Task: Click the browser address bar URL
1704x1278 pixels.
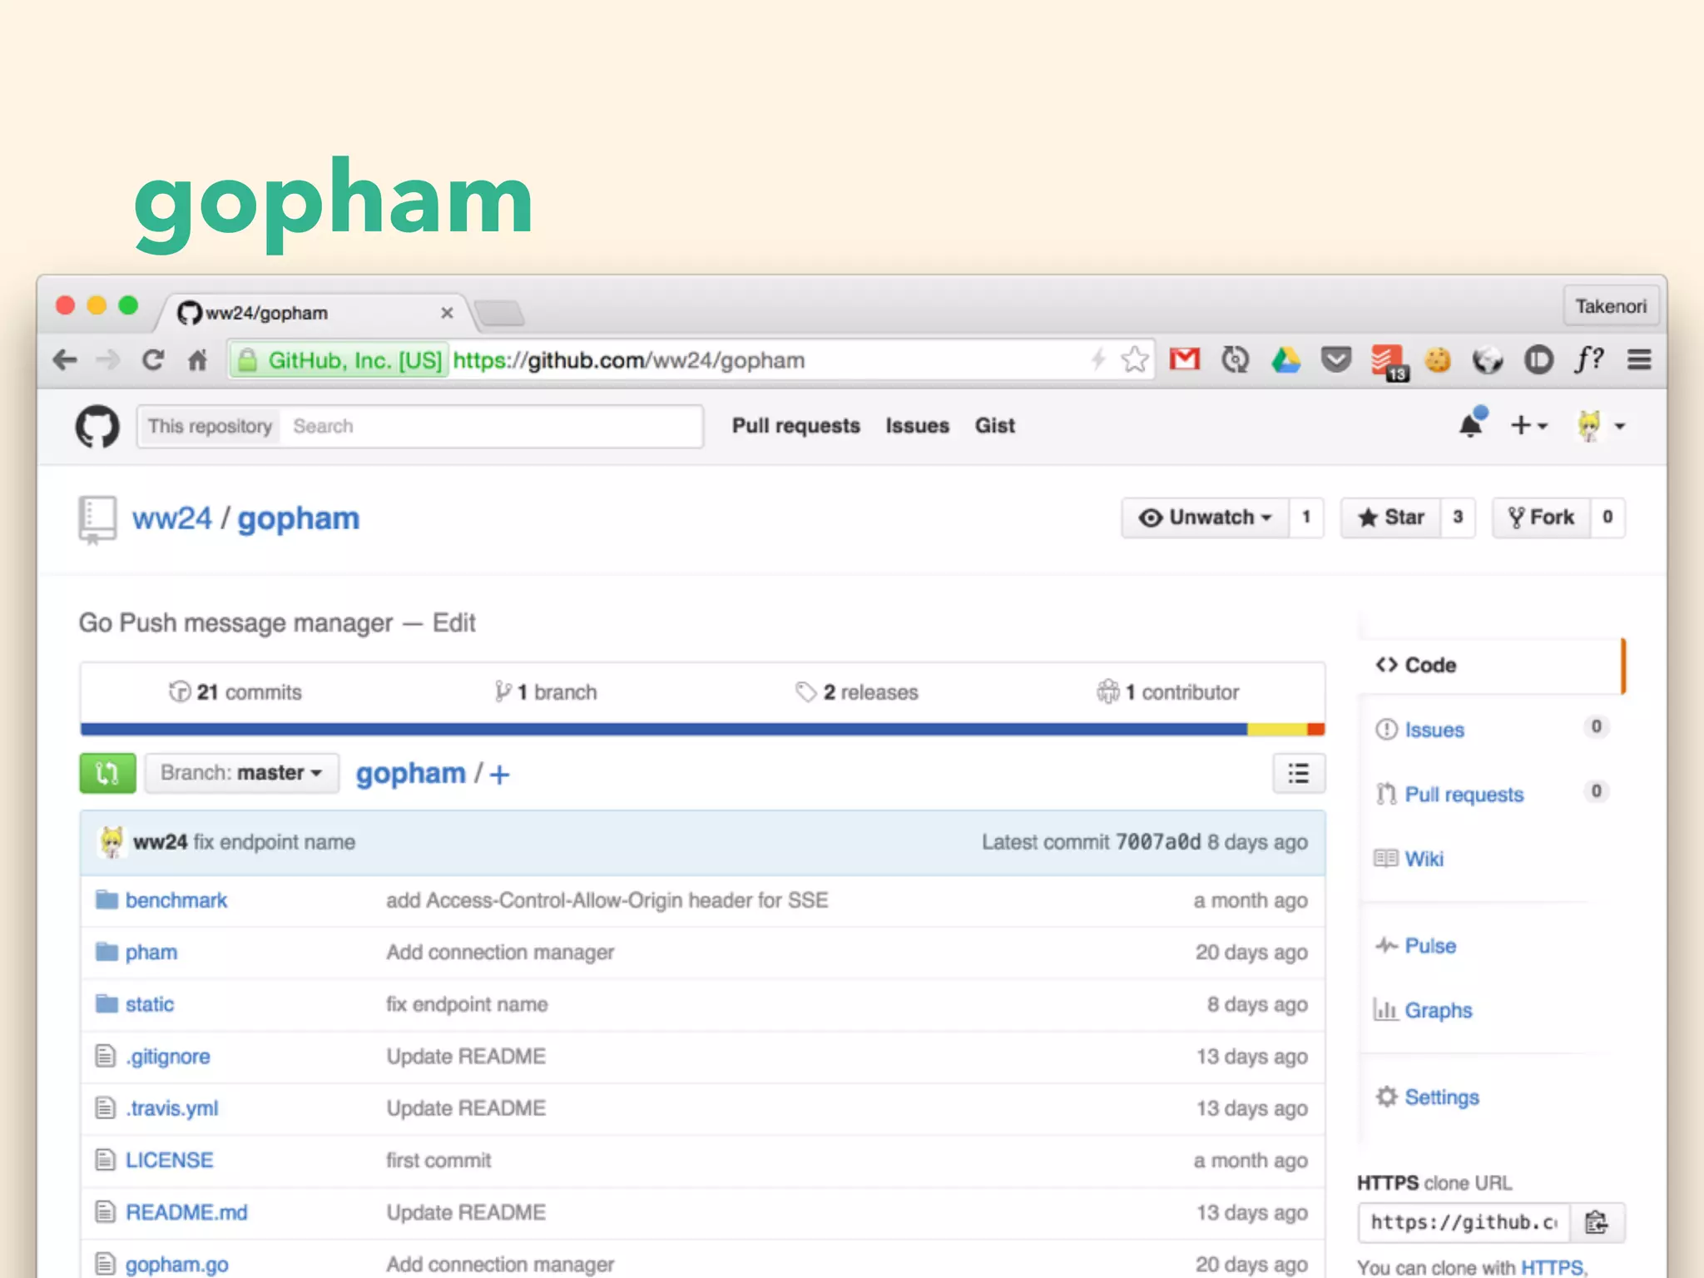Action: (629, 360)
